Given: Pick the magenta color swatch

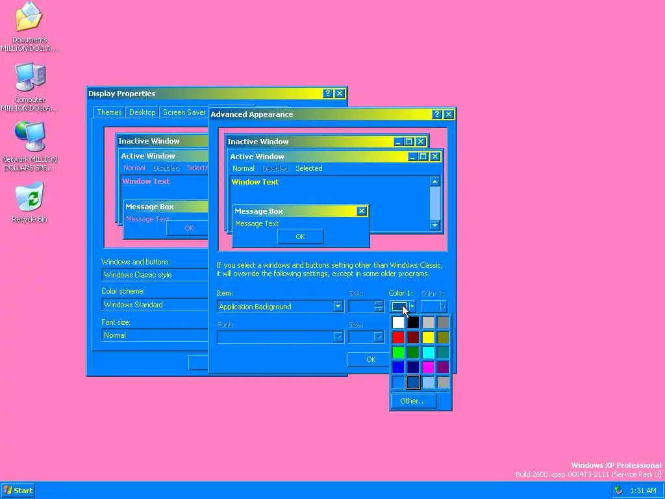Looking at the screenshot, I should 428,367.
